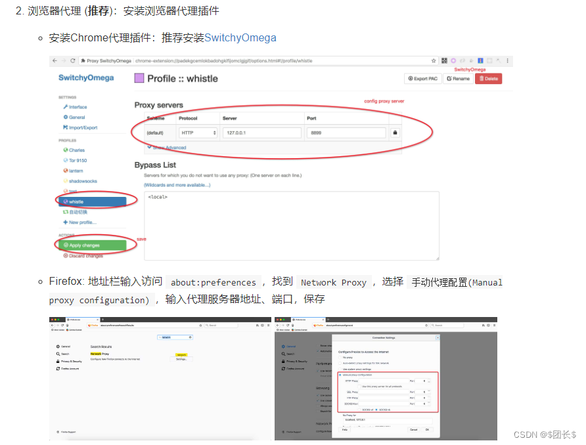Click the red Delete button

tap(489, 79)
